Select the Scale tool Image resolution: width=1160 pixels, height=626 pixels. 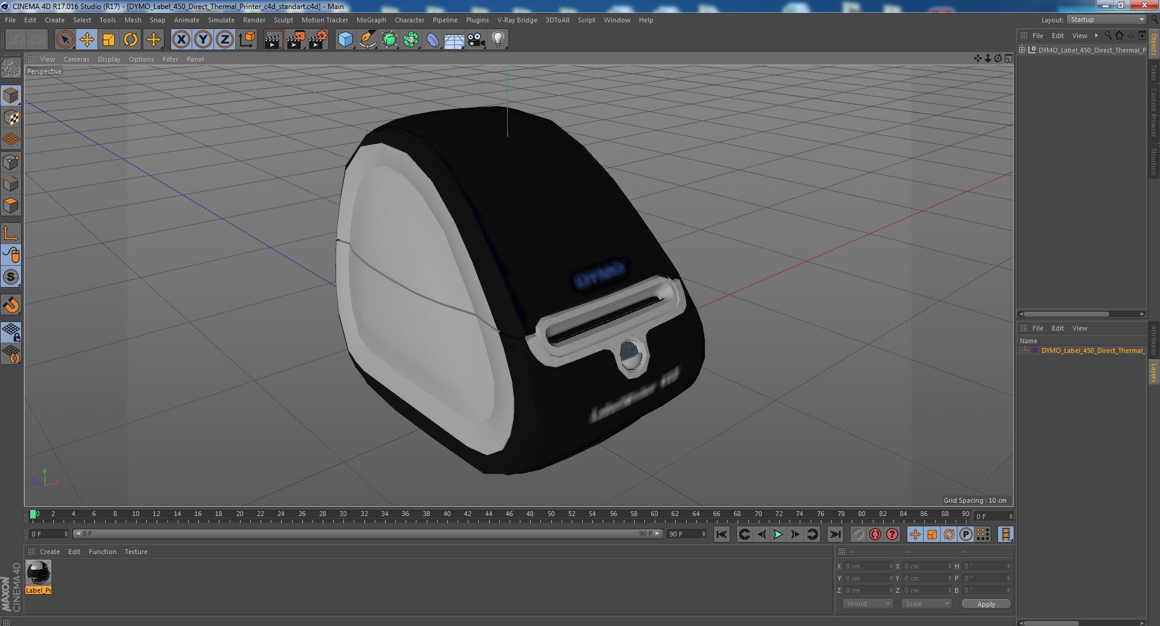tap(109, 40)
